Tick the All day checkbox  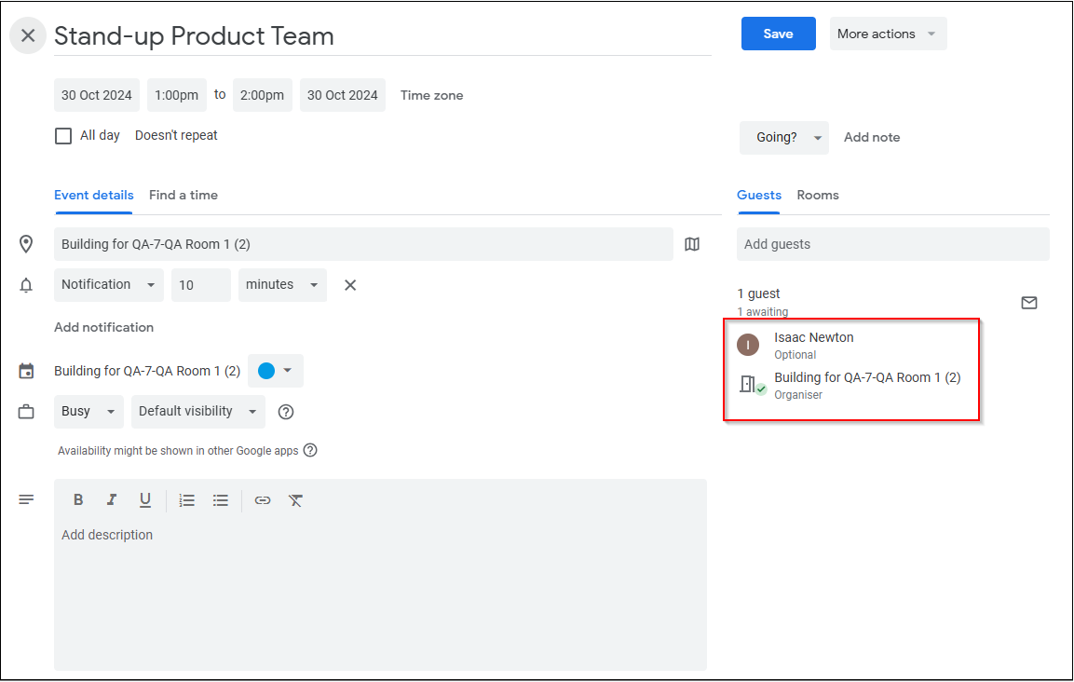(63, 136)
